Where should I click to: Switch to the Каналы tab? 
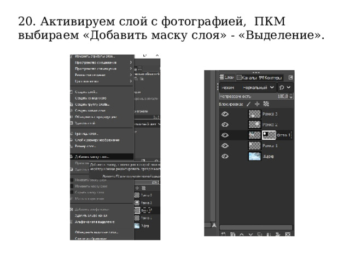(x=247, y=78)
